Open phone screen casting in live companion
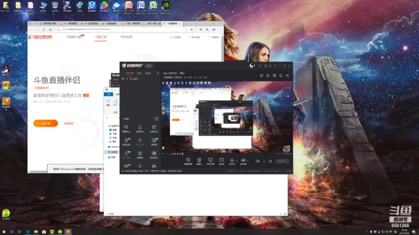 (x=211, y=161)
